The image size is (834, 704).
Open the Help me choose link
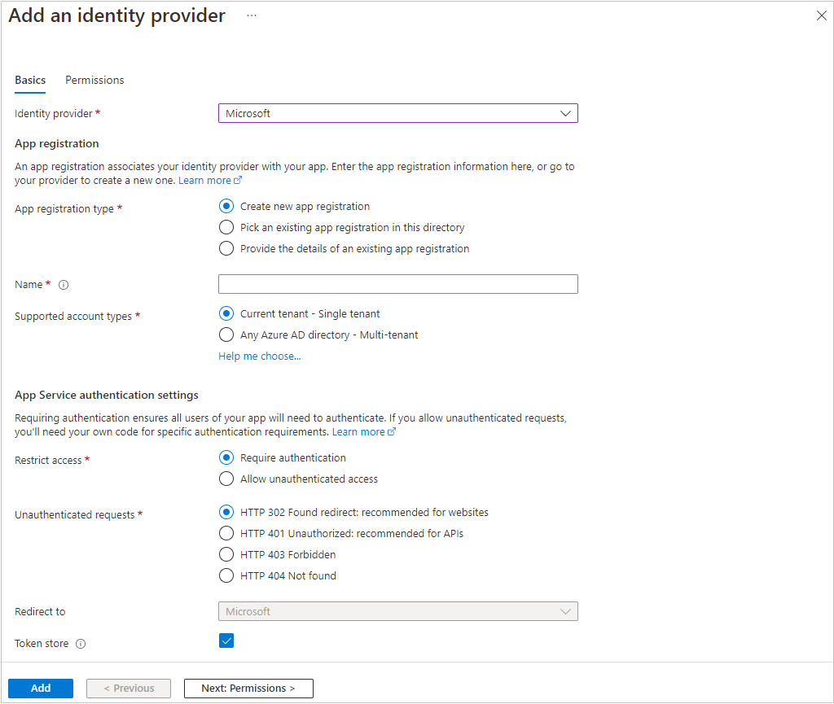click(x=259, y=356)
